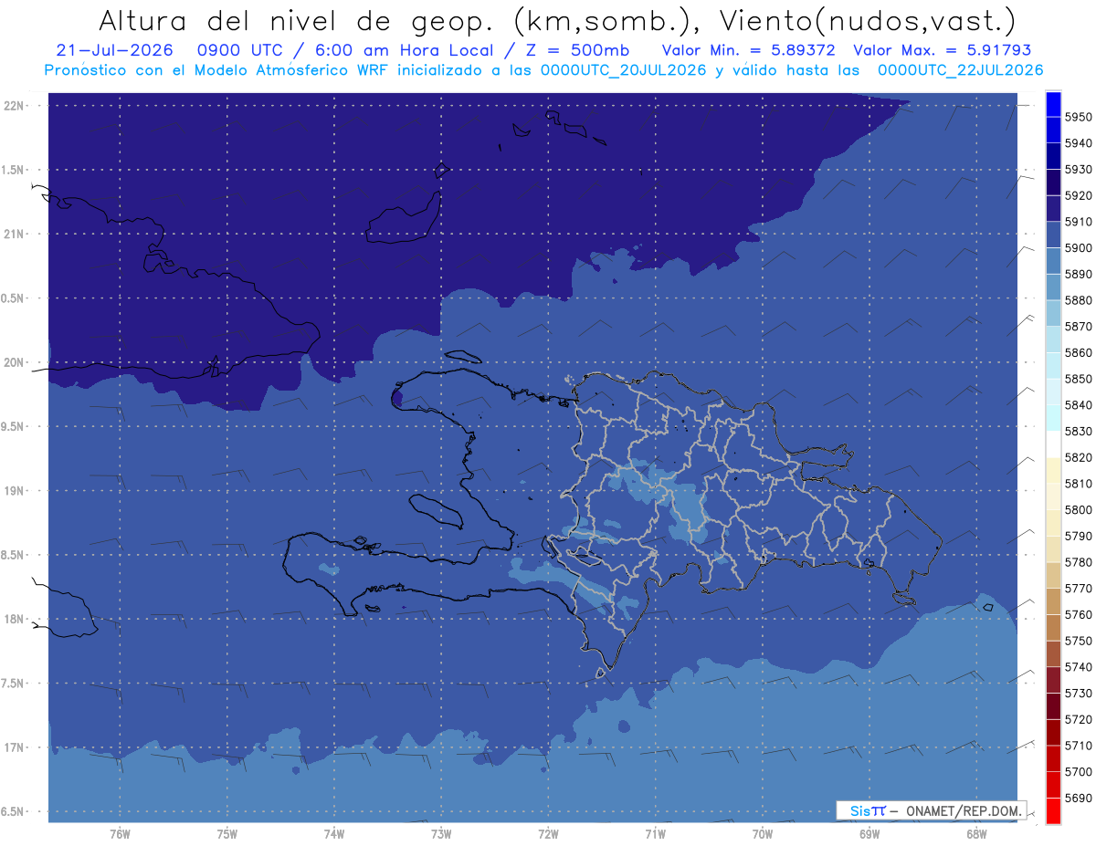Pick the legend color between 5890 and 5900
Screen dimensions: 1096x846
coord(1052,261)
